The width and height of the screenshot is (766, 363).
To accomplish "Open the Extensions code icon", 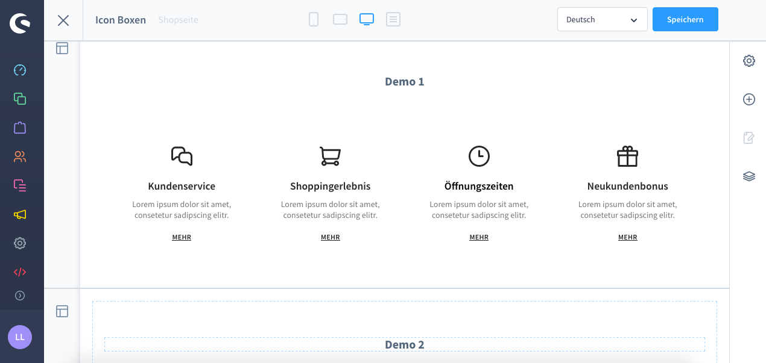I will click(20, 272).
